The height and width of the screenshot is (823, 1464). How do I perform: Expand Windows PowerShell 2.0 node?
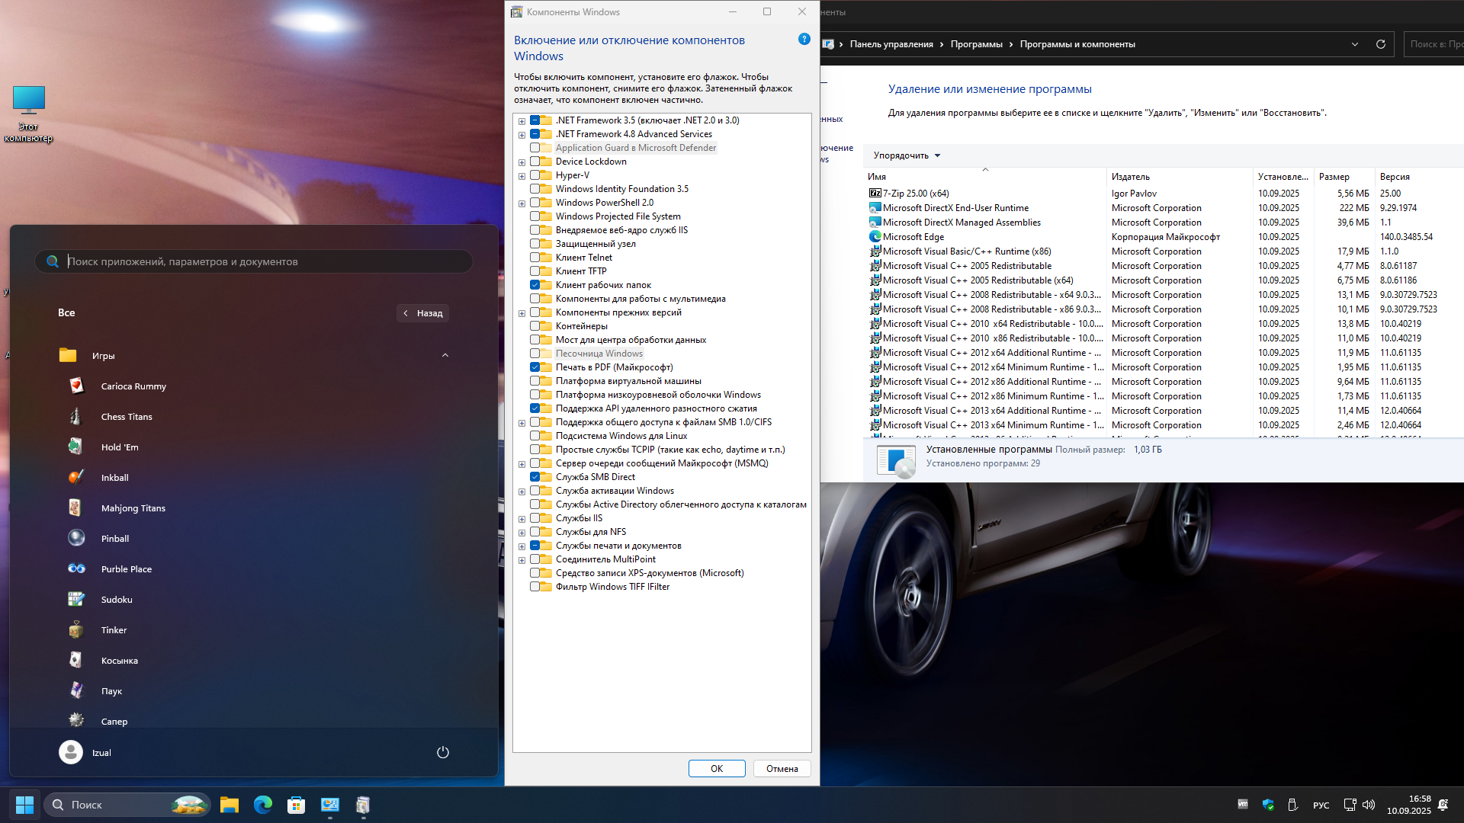(522, 203)
